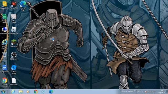Open the gamepad app pinned on taskbar
Viewport: 168px width, 94px height.
pos(43,92)
